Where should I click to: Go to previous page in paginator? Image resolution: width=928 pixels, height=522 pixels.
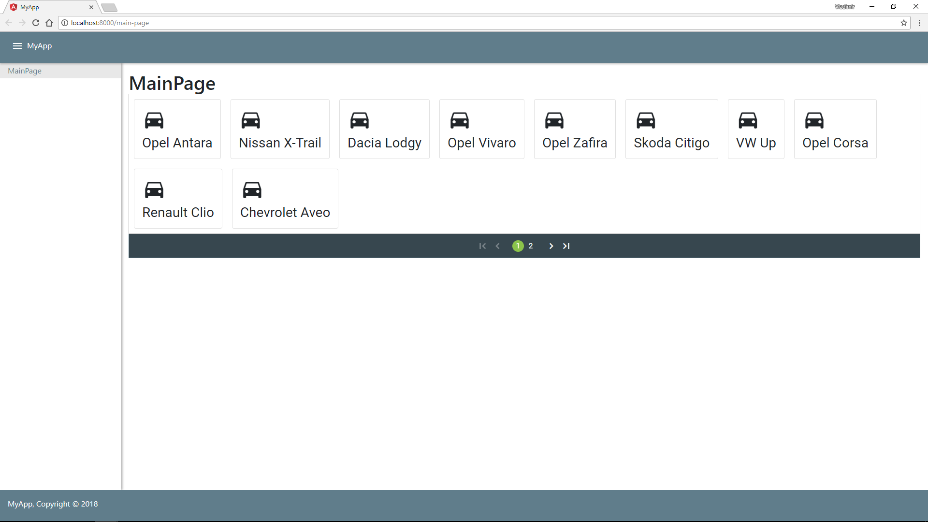[497, 246]
